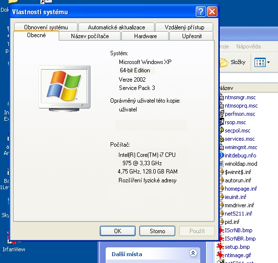Image resolution: width=278 pixels, height=263 pixels.
Task: Open the Upřesnit tab
Action: point(192,36)
